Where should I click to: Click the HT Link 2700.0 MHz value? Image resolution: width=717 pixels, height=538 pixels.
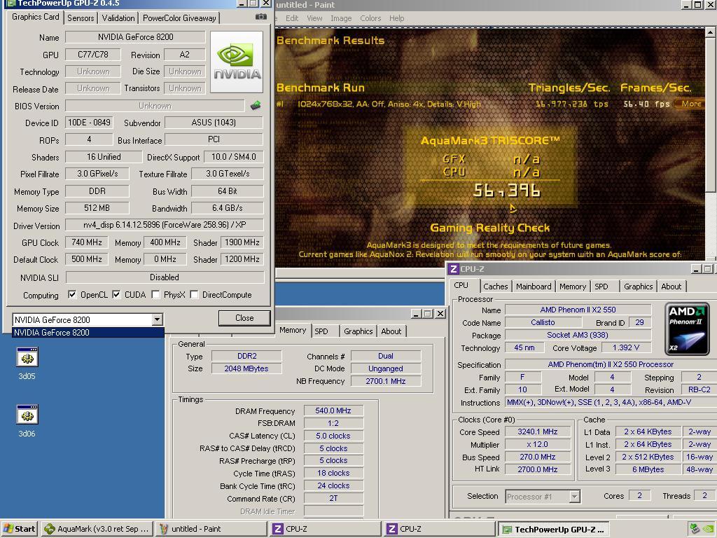537,469
